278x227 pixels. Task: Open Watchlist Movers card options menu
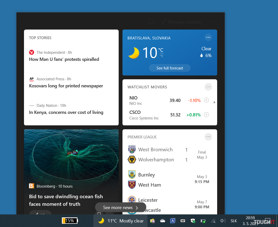click(208, 87)
